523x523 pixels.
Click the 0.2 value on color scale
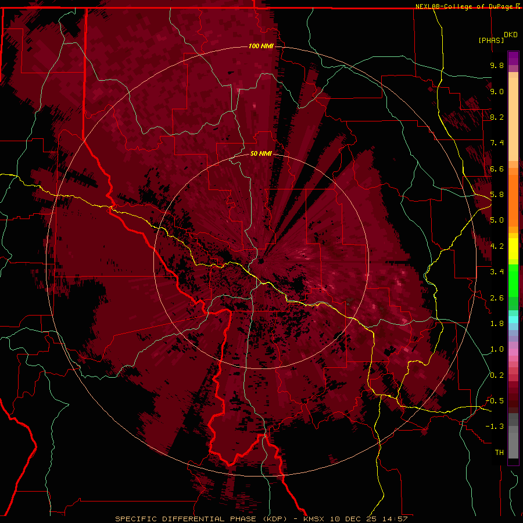coord(497,375)
